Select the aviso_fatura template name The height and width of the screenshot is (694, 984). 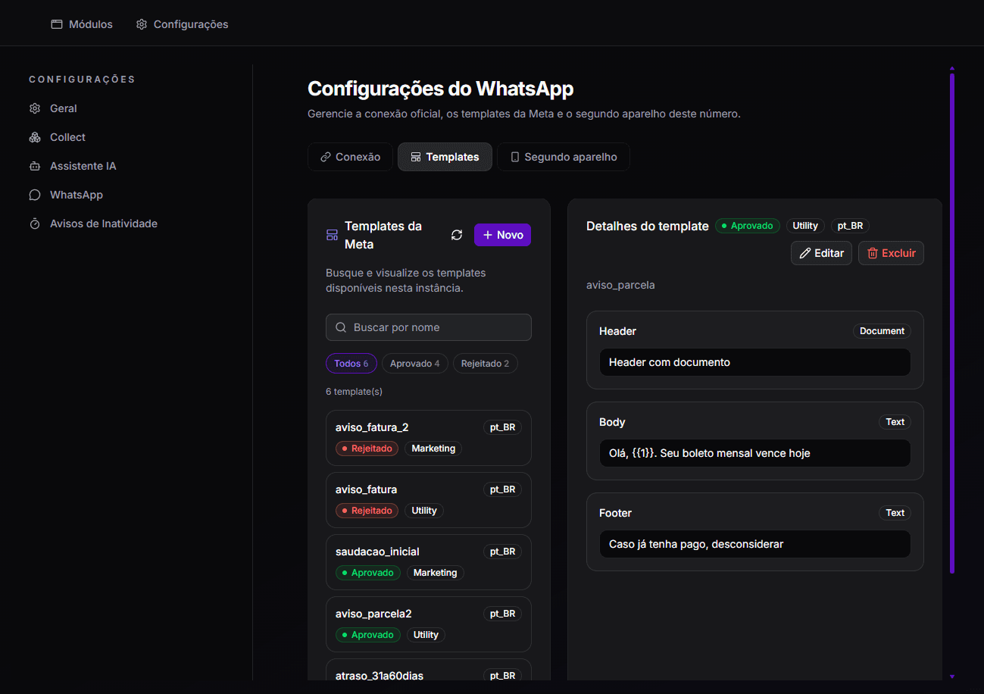pos(366,489)
